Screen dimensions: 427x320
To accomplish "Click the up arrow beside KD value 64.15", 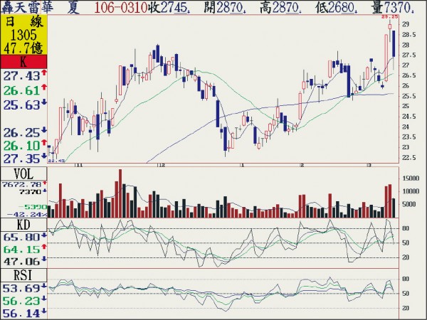I will [43, 248].
